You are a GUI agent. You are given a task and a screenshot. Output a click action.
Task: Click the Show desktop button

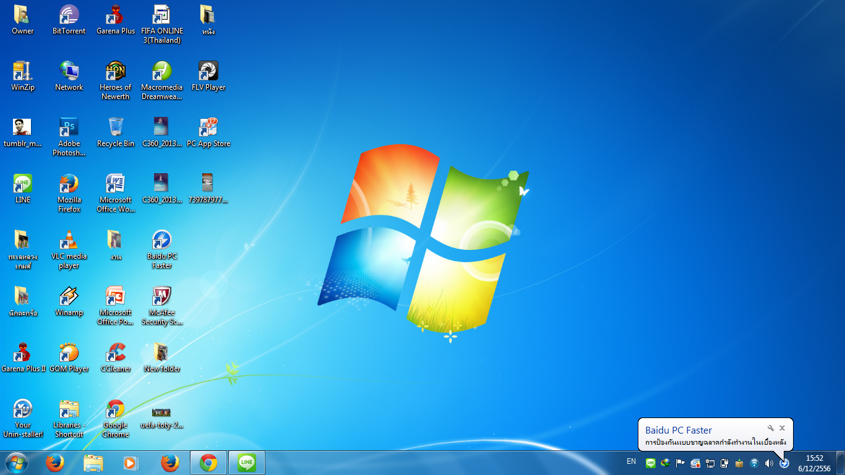tap(840, 463)
